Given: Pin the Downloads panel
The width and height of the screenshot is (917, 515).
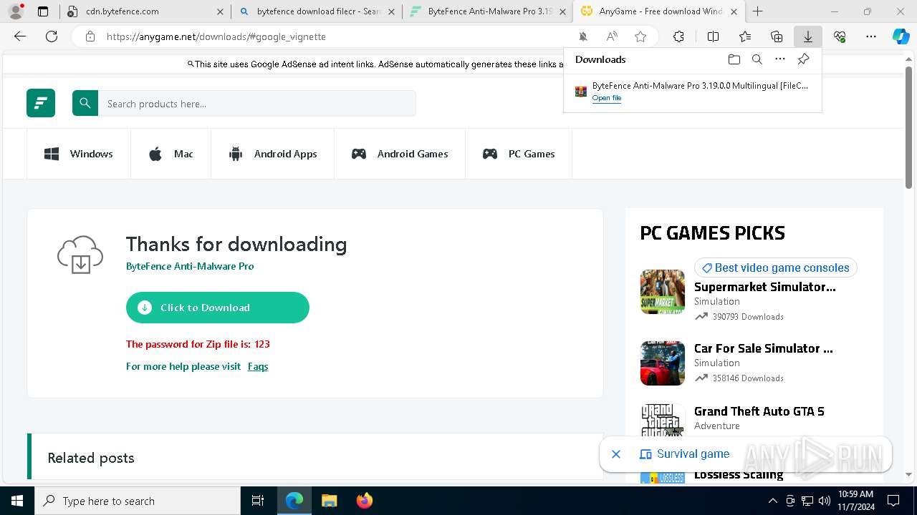Looking at the screenshot, I should tap(803, 59).
